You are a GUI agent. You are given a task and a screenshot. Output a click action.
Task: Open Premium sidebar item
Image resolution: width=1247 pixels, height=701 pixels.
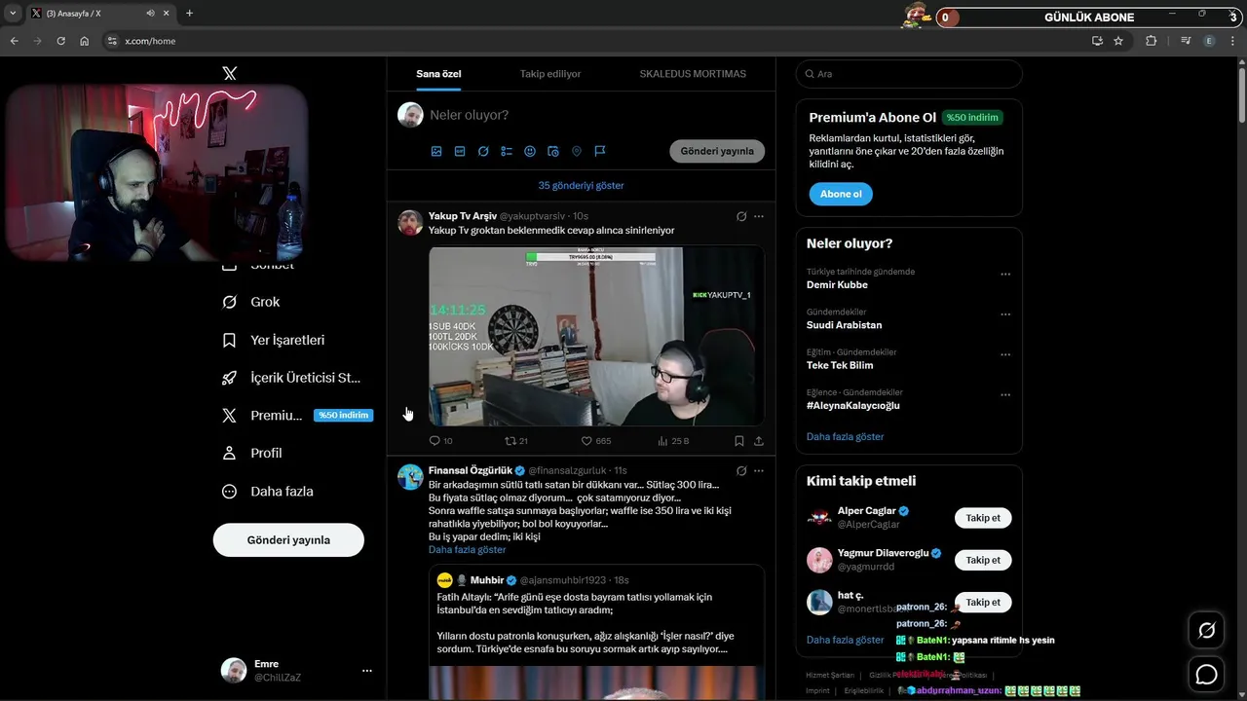[297, 415]
